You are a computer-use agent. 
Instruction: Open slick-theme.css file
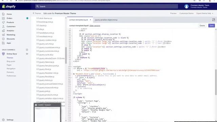click(x=45, y=18)
